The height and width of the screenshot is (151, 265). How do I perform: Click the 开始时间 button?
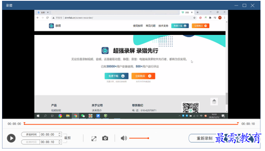(x=31, y=135)
